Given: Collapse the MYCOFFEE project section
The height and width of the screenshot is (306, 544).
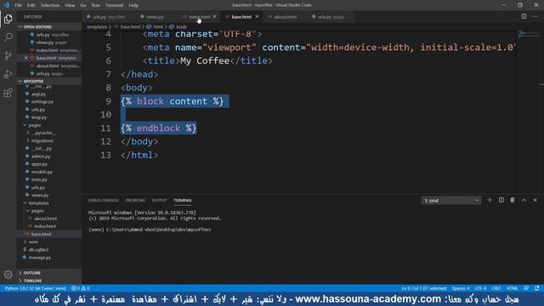Looking at the screenshot, I should [49, 82].
